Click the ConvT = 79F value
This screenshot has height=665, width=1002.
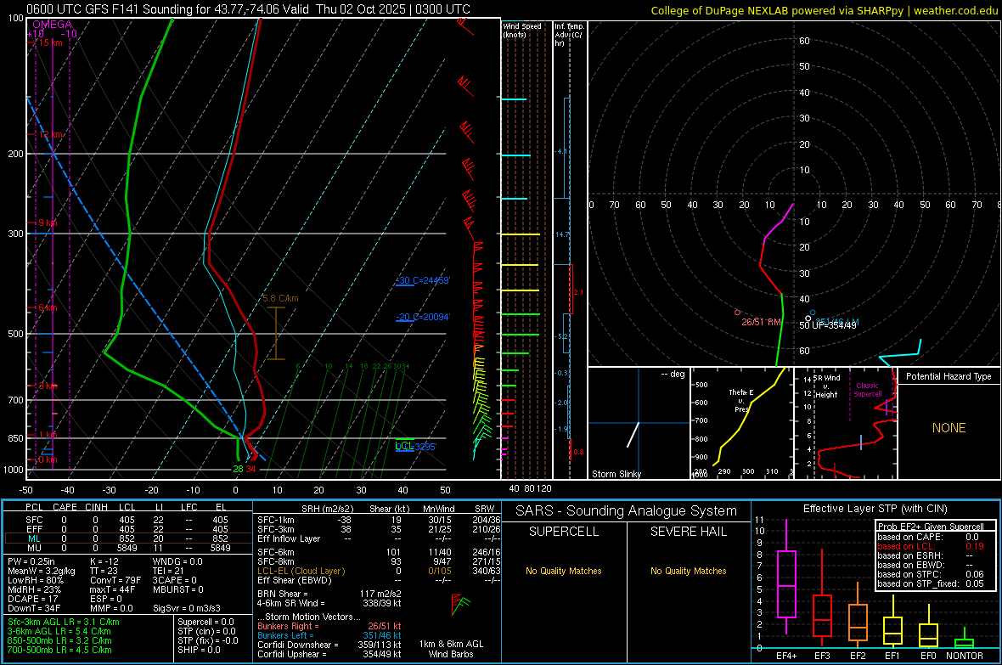[115, 580]
